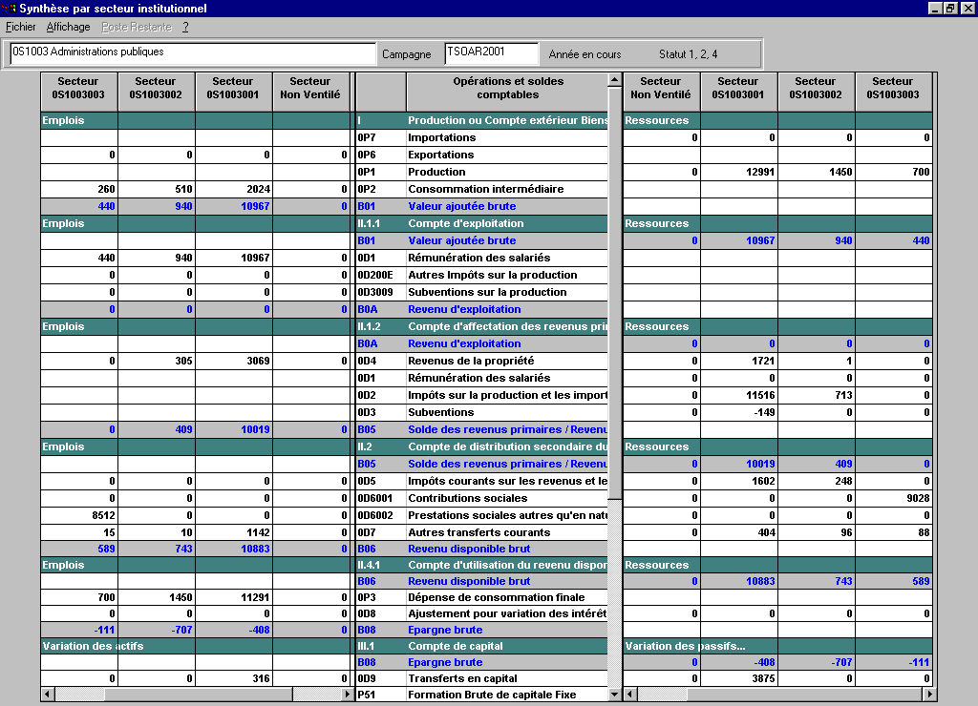Click the left Secteur Non Ventilé column header
This screenshot has height=706, width=978.
310,92
